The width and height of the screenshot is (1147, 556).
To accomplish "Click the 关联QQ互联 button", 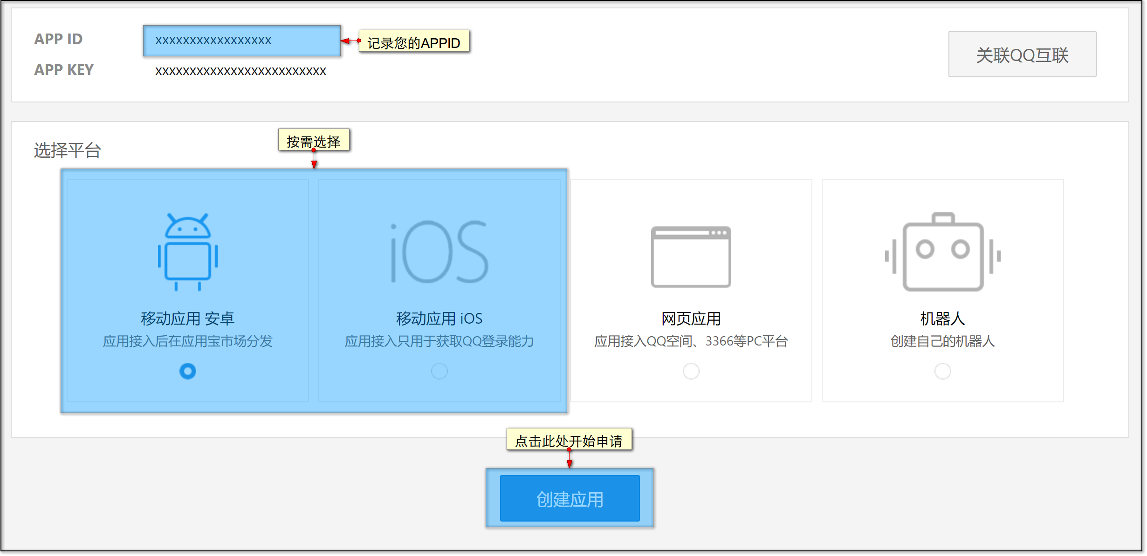I will [x=1022, y=54].
